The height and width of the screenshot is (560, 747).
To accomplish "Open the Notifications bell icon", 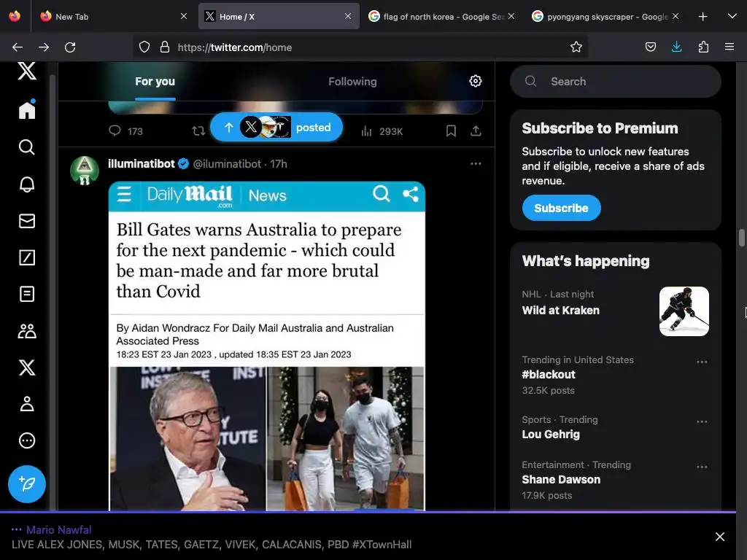I will (x=27, y=184).
